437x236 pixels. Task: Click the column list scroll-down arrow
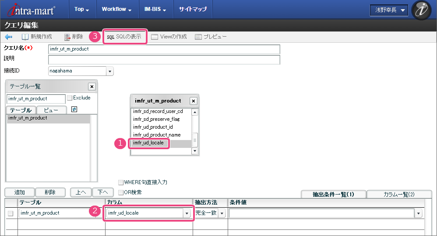(x=195, y=151)
